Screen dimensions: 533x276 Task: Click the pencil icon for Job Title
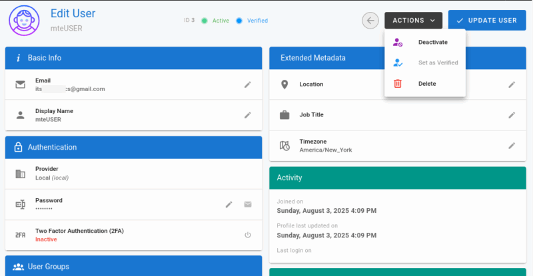click(512, 115)
